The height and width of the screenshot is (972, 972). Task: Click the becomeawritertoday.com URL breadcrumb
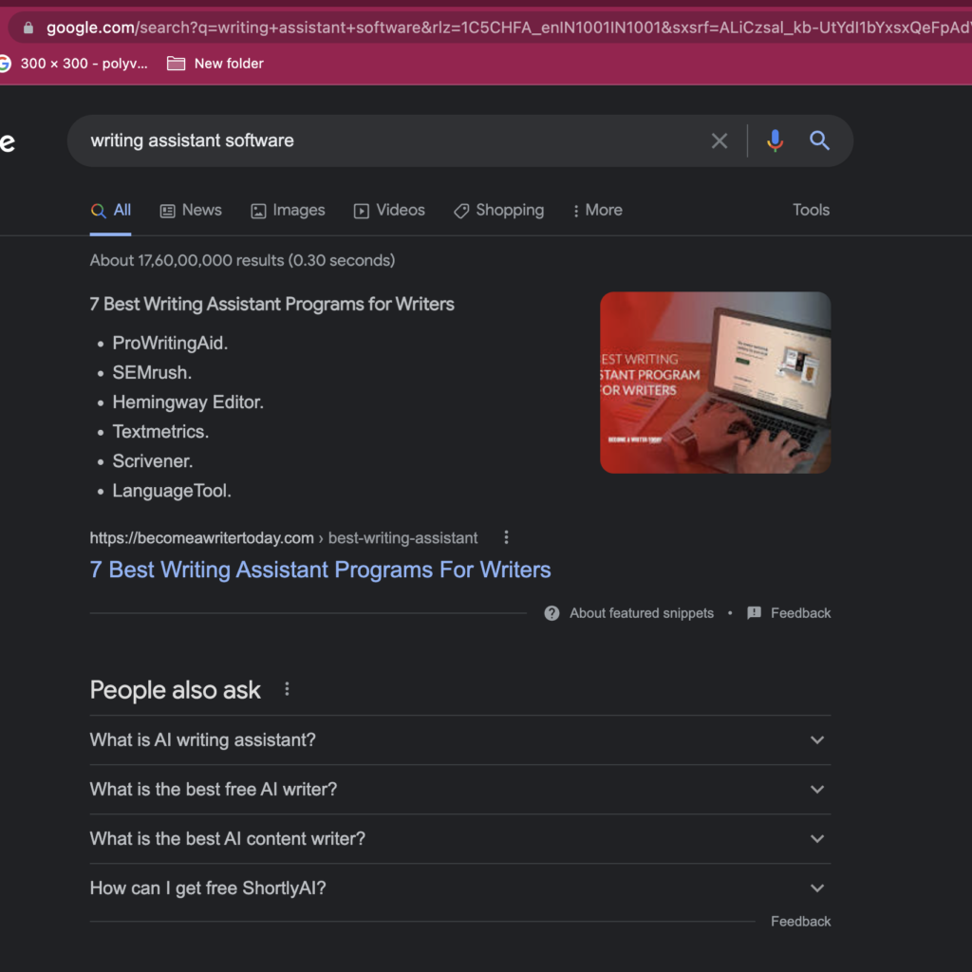(284, 538)
